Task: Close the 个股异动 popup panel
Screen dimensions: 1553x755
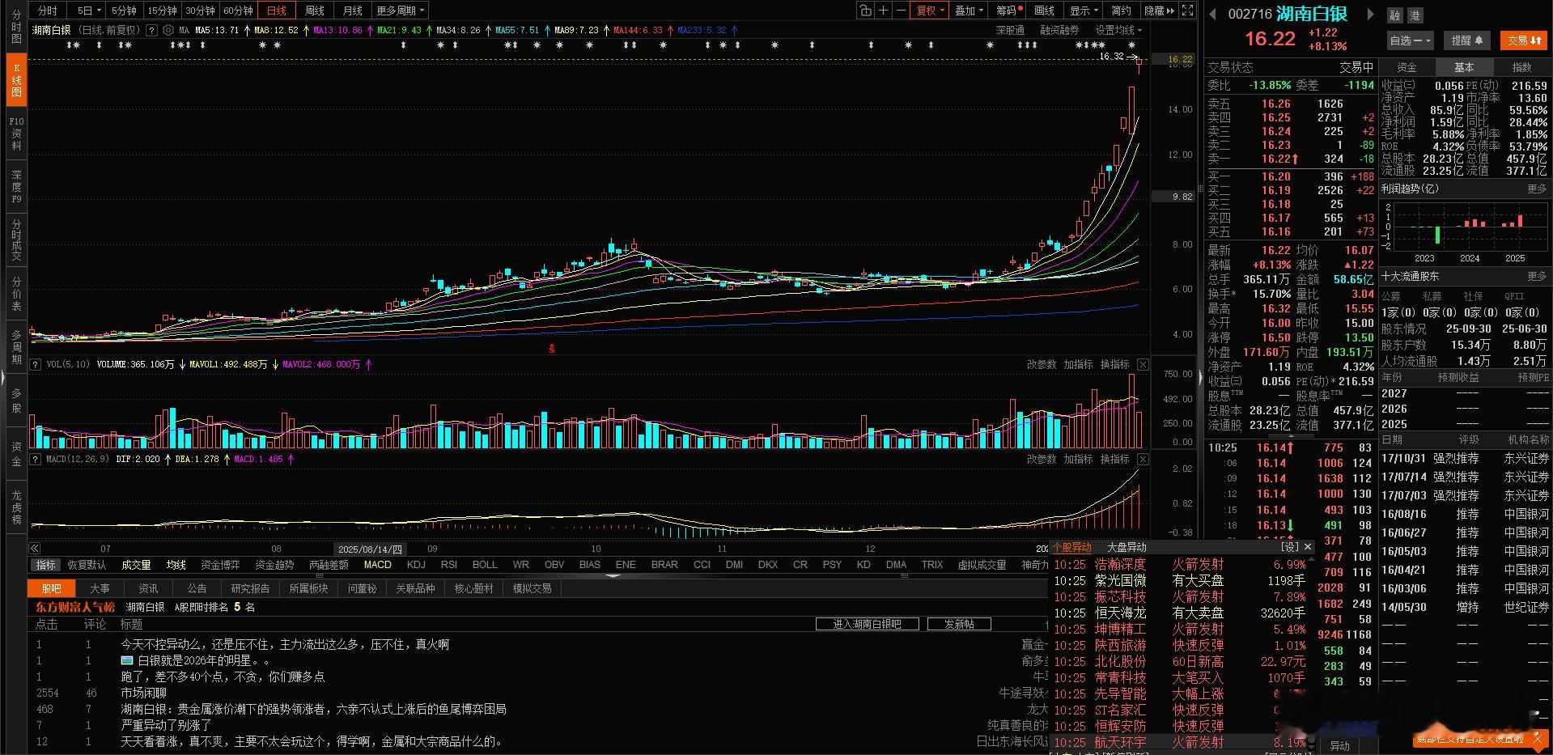Action: tap(1308, 547)
